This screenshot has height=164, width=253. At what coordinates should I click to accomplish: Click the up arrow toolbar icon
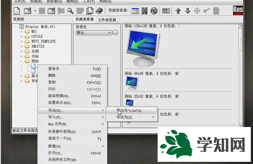coord(178,11)
